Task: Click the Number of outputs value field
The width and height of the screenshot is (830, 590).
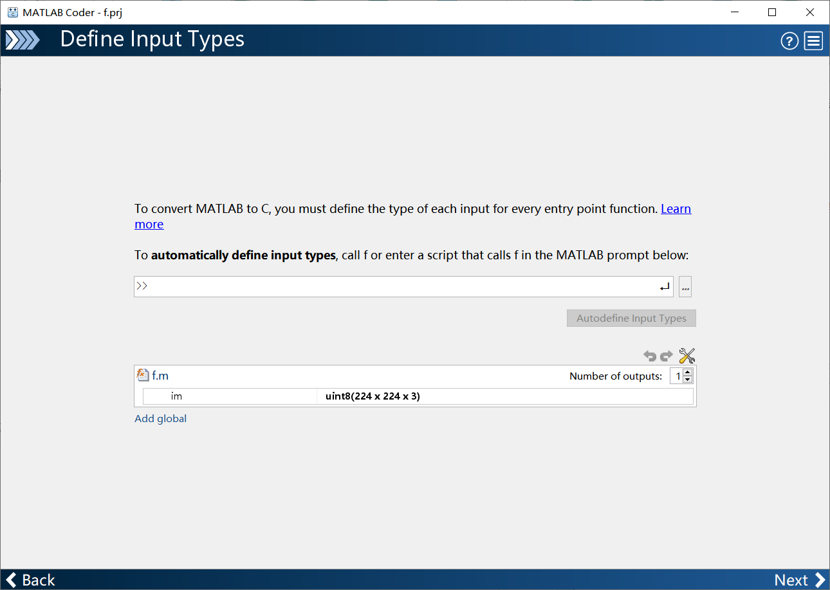Action: point(676,376)
